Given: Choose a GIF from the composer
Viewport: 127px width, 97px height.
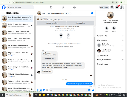Looking at the screenshot, I should coord(47,90).
